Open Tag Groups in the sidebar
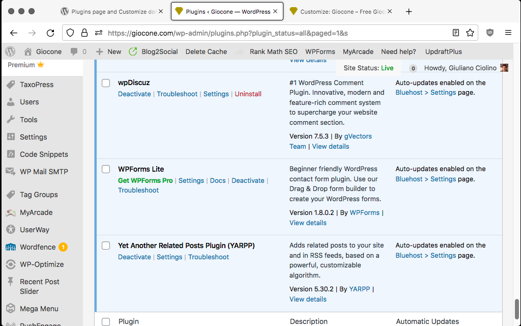521x326 pixels. [39, 195]
